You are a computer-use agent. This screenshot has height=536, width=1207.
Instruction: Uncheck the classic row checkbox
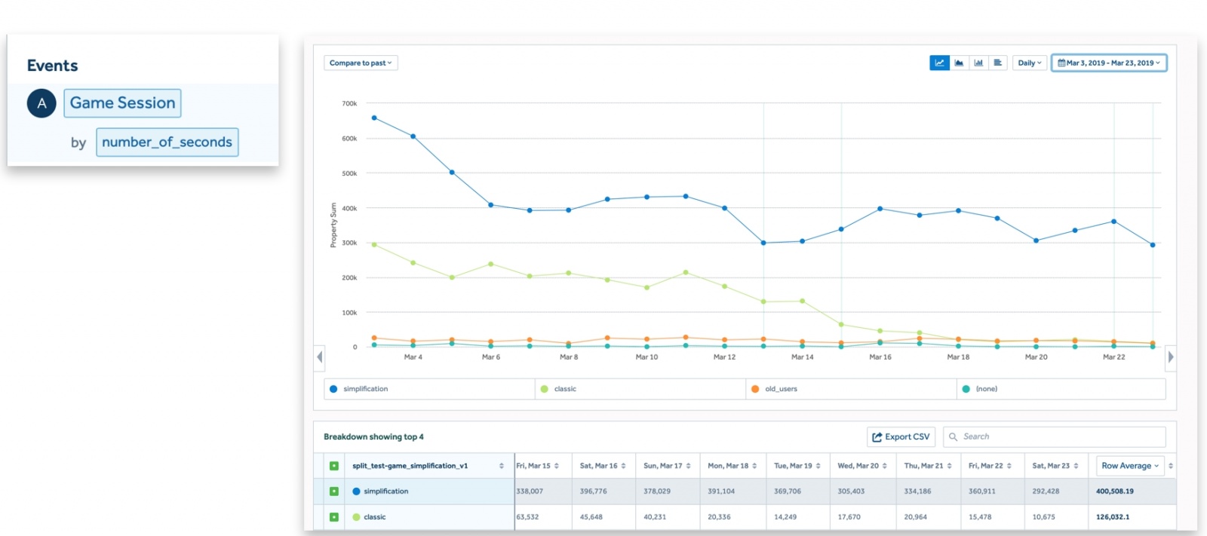[x=334, y=517]
